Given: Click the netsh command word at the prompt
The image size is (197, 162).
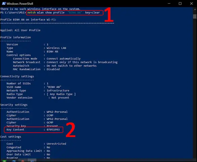Looking at the screenshot, I should [32, 12].
